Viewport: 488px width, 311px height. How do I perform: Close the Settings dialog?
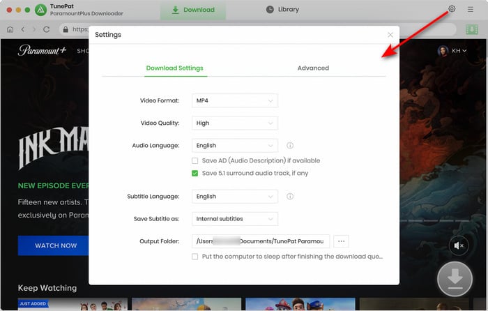(390, 35)
